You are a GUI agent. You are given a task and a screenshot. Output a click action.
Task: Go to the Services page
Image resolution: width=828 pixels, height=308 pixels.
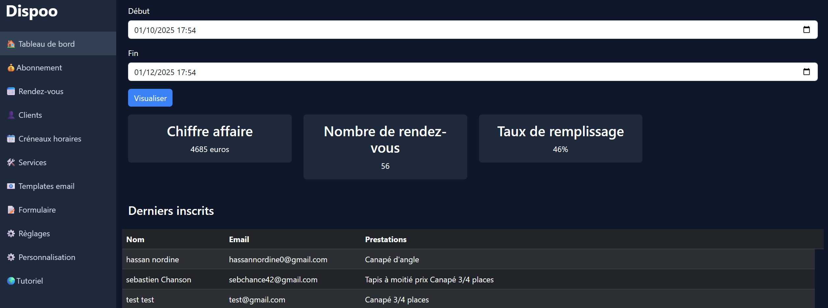point(32,163)
